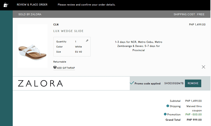Click Promo code applied label

pyautogui.click(x=147, y=84)
